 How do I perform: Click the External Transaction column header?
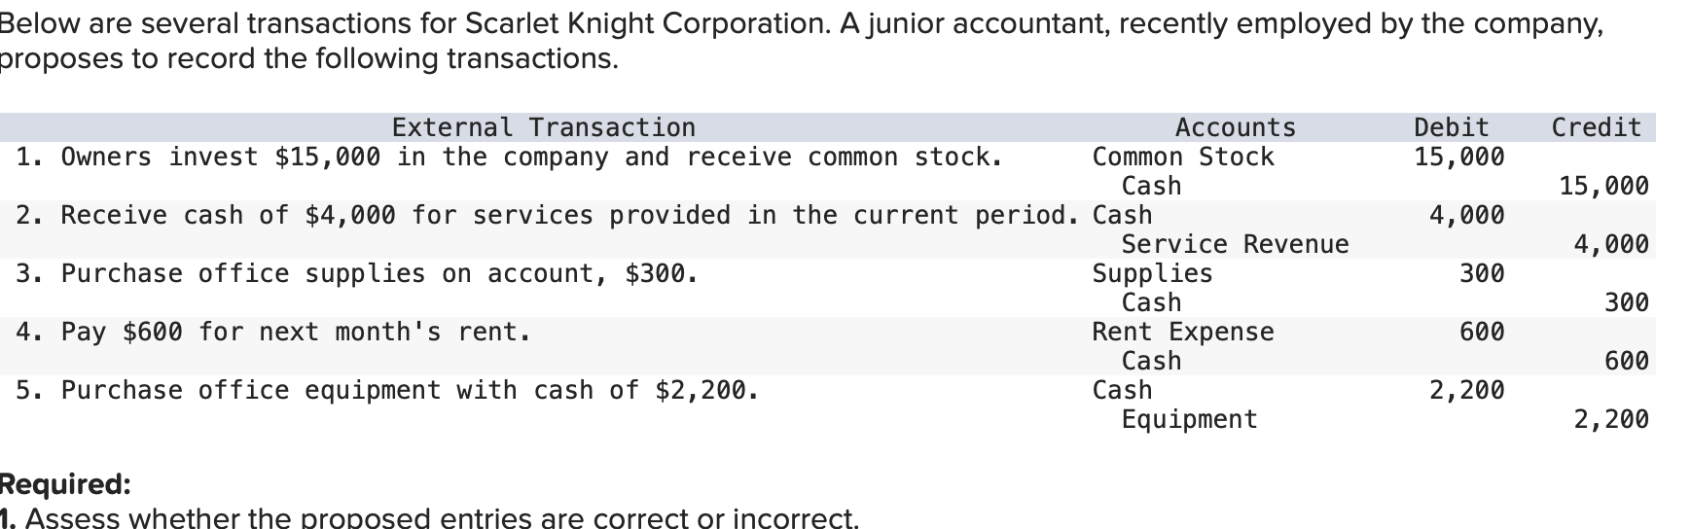click(x=544, y=127)
